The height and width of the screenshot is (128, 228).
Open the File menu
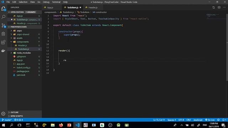point(8,2)
